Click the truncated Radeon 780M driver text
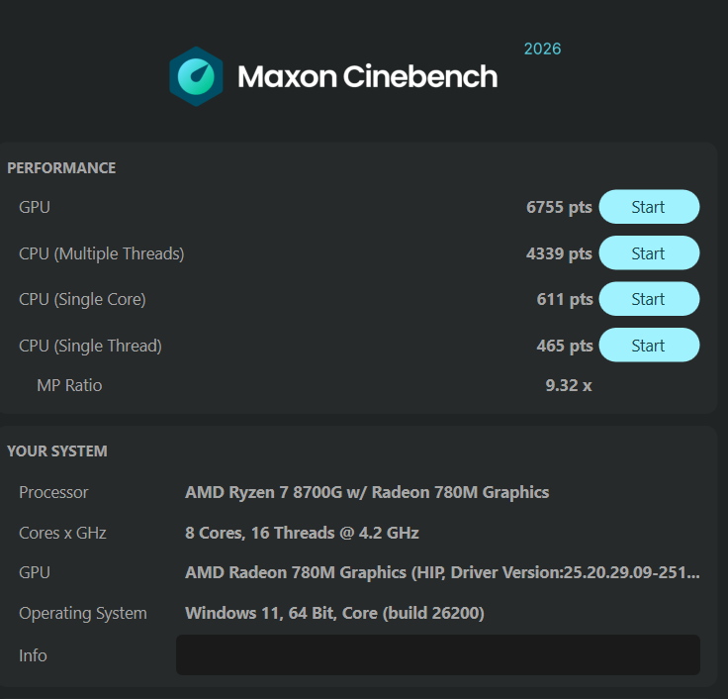This screenshot has width=728, height=699. (442, 572)
